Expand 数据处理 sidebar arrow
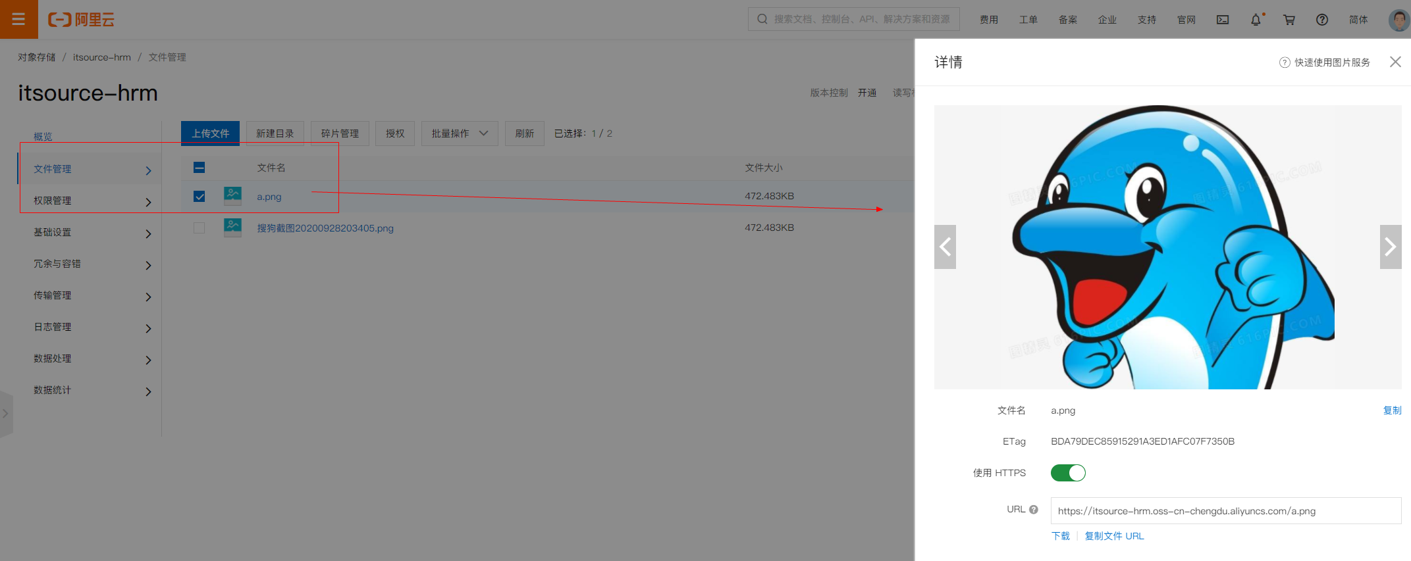This screenshot has width=1411, height=561. pos(148,360)
